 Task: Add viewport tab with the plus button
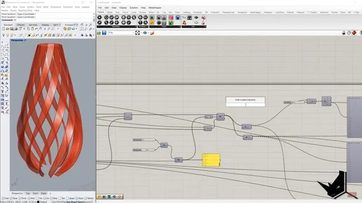(50, 193)
